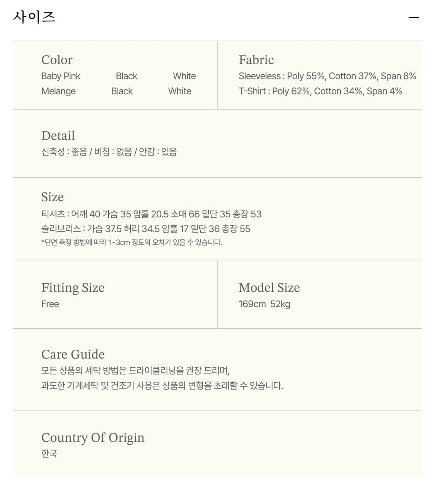Viewport: 435px width, 477px height.
Task: Click the Fitting Size Free label
Action: click(x=50, y=304)
